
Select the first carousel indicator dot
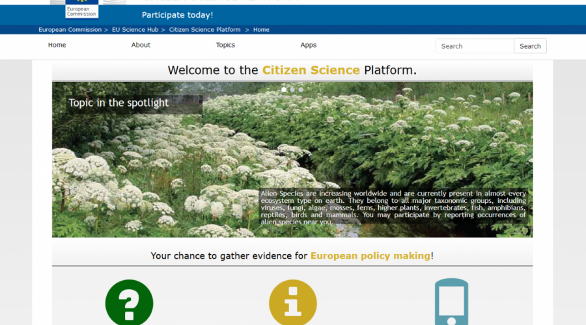[284, 90]
